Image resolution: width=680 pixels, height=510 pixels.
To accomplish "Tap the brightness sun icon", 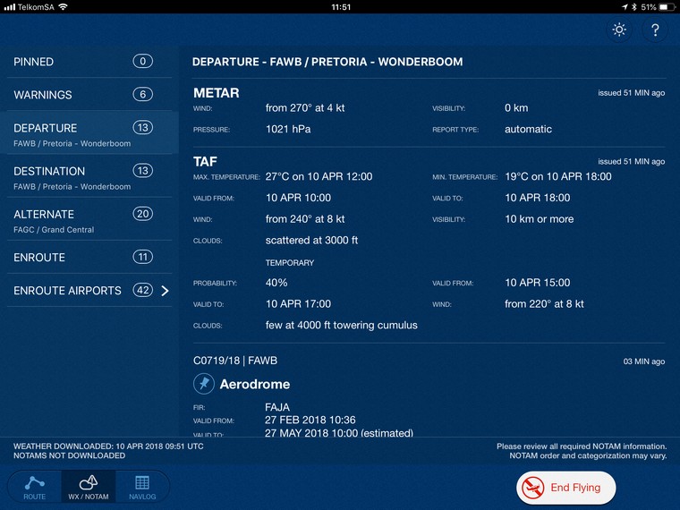I will coord(619,30).
